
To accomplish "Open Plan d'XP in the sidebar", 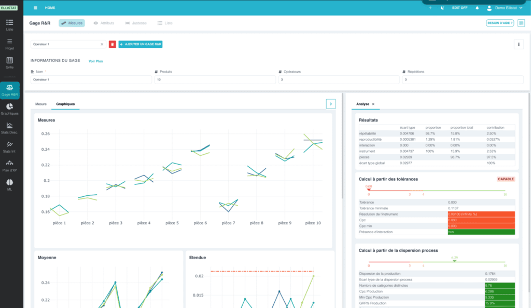I will (9, 166).
